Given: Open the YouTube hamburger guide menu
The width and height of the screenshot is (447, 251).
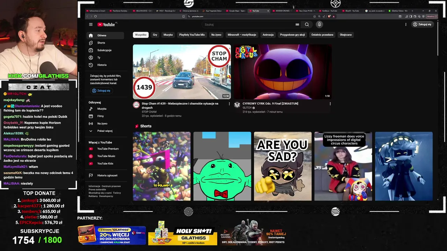Looking at the screenshot, I should coord(91,24).
